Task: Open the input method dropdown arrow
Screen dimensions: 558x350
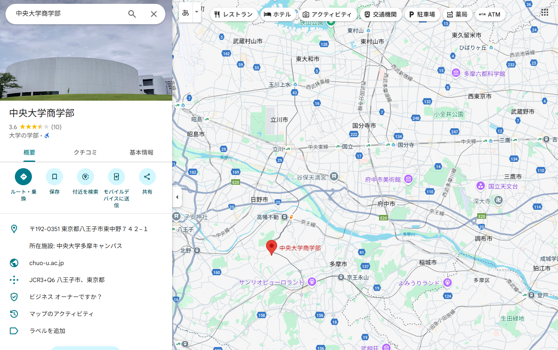Action: [196, 12]
